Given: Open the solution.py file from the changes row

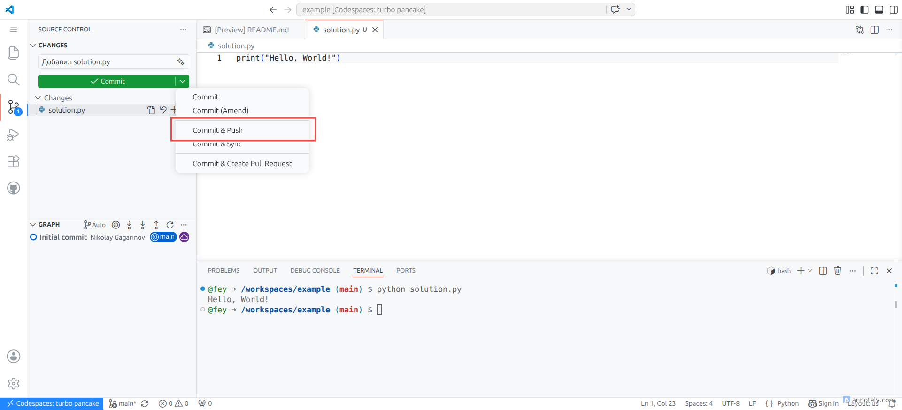Looking at the screenshot, I should click(151, 110).
